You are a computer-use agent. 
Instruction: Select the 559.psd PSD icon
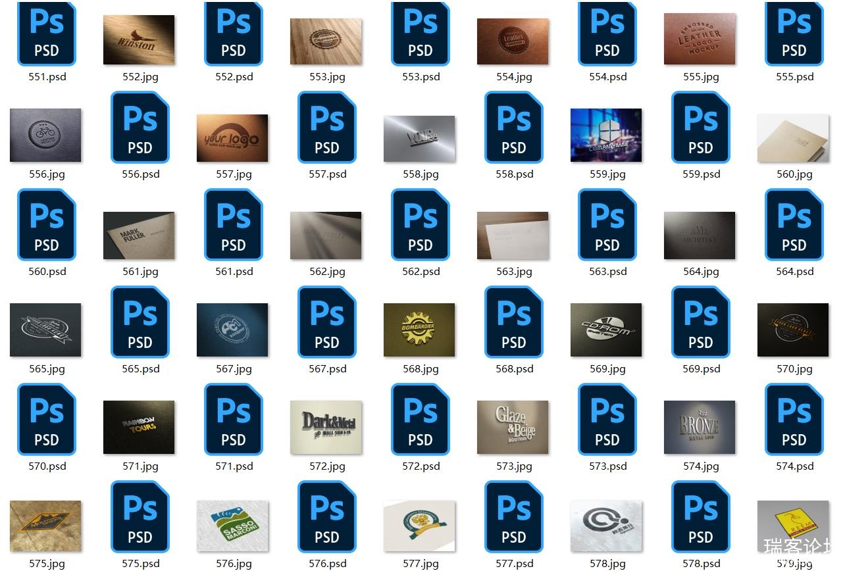pyautogui.click(x=701, y=128)
